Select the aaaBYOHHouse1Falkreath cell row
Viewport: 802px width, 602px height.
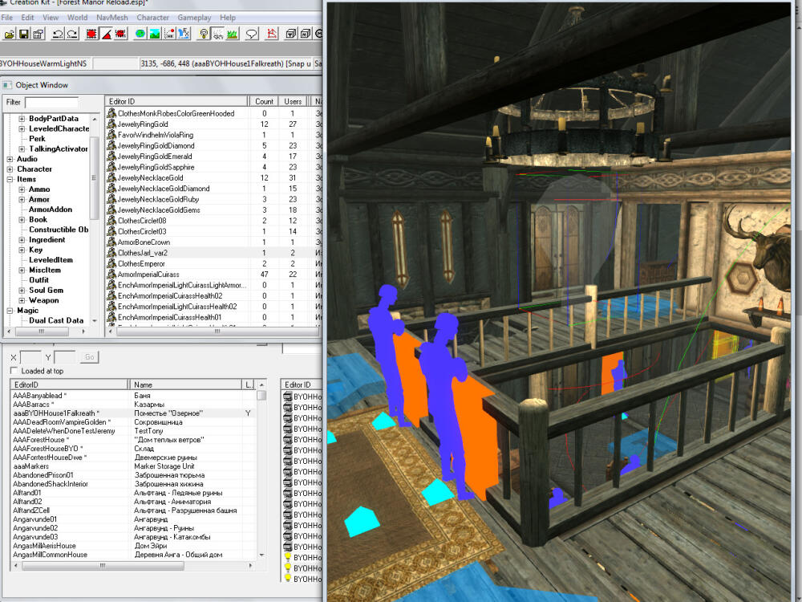[133, 413]
